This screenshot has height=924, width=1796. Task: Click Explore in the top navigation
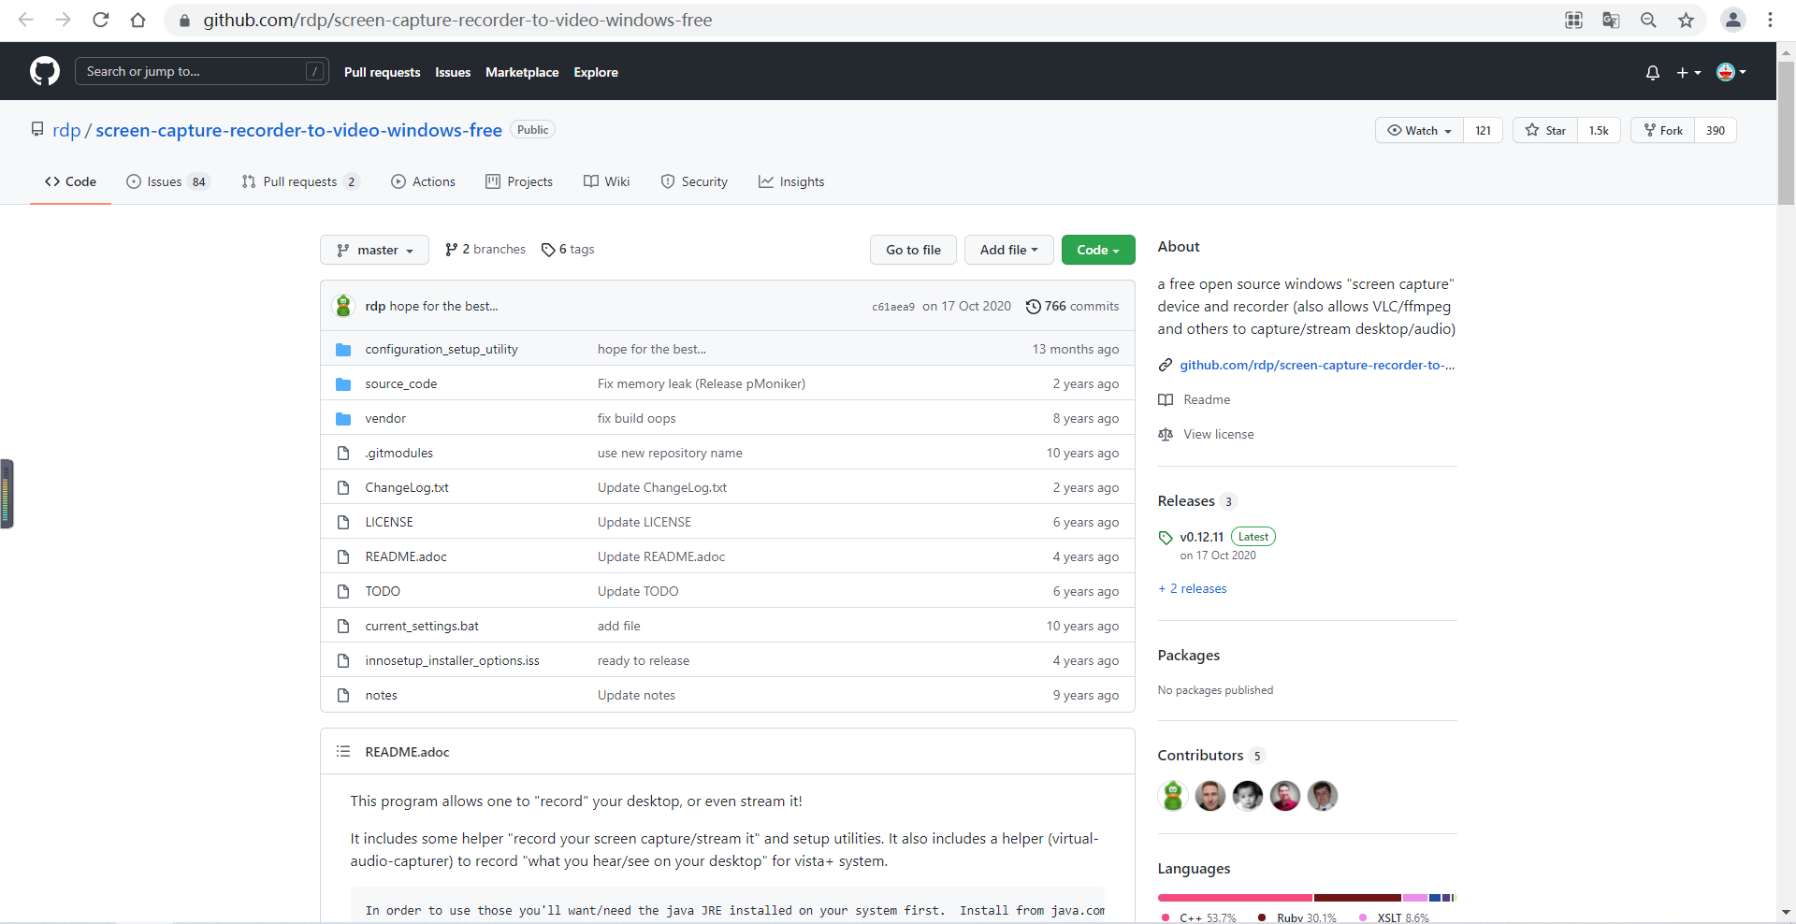pos(596,72)
